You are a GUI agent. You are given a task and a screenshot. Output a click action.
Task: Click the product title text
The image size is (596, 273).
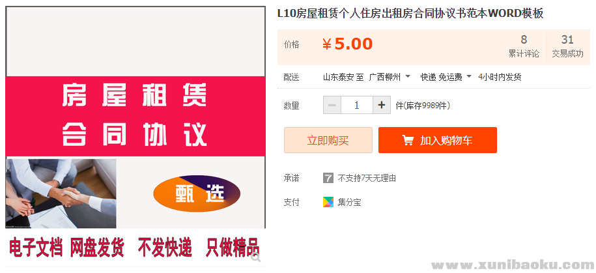410,13
